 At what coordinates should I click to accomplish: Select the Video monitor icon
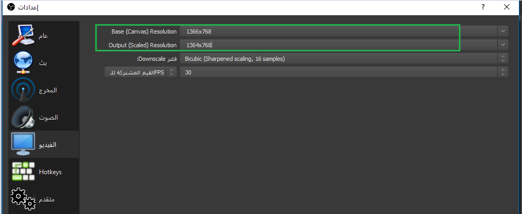[23, 145]
